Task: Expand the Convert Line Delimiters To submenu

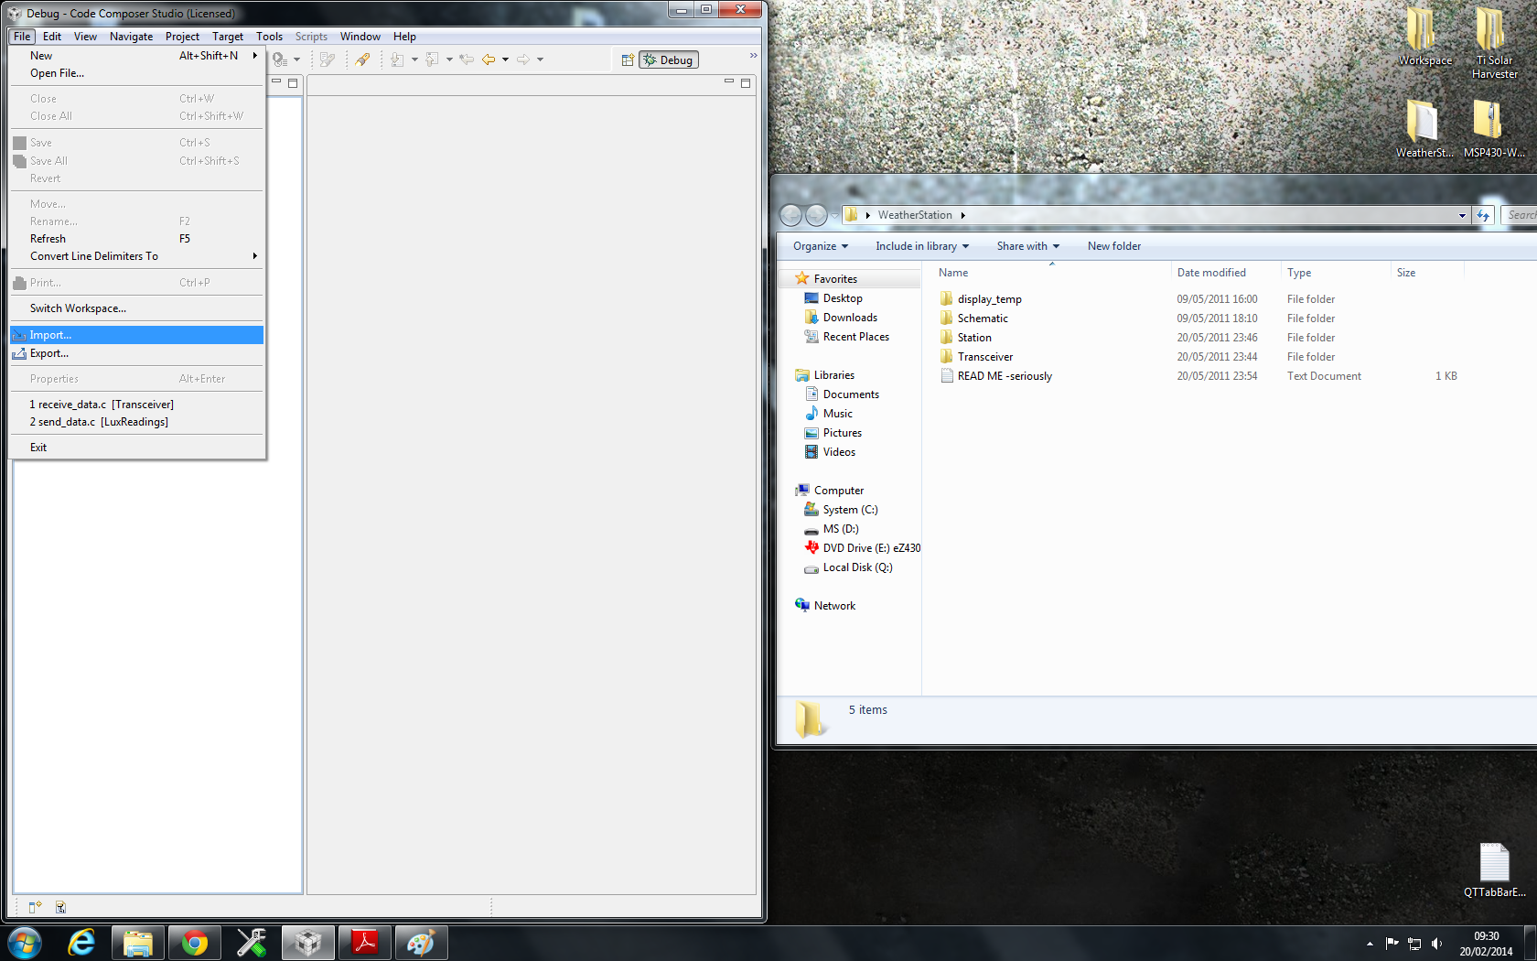Action: pos(137,256)
